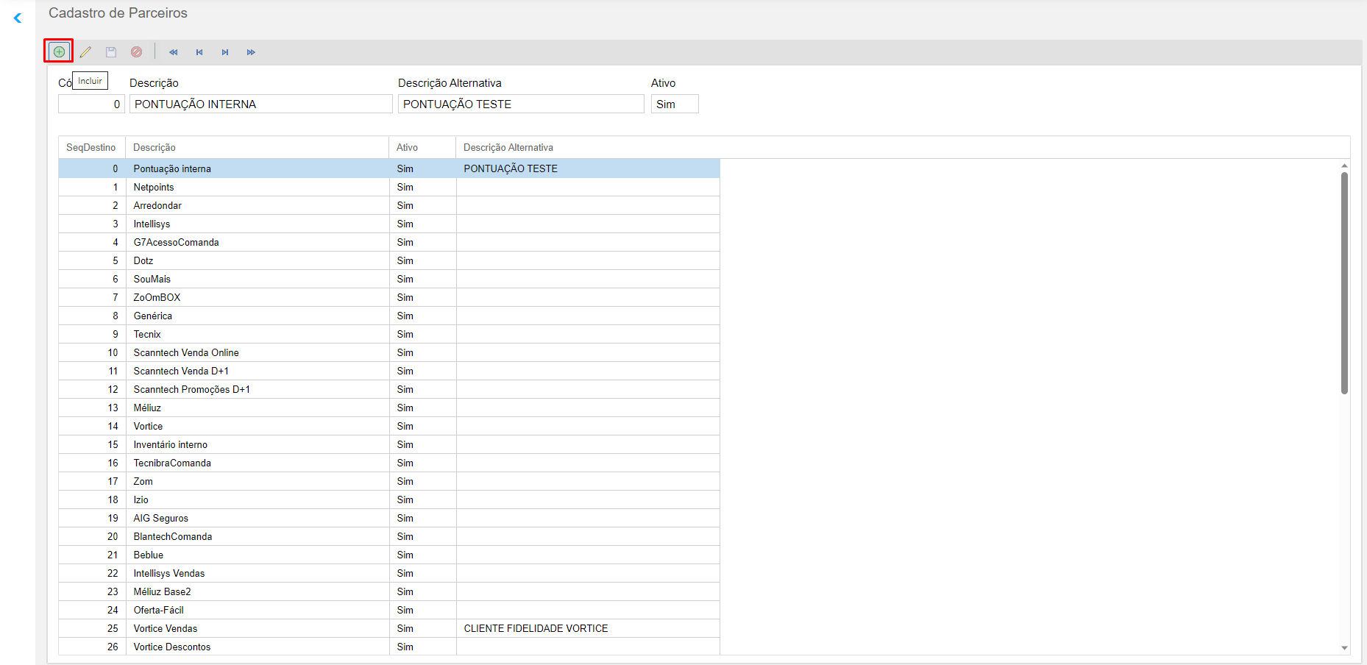Select the Méliuz Base2 row
Viewport: 1367px width, 665px height.
coord(389,591)
